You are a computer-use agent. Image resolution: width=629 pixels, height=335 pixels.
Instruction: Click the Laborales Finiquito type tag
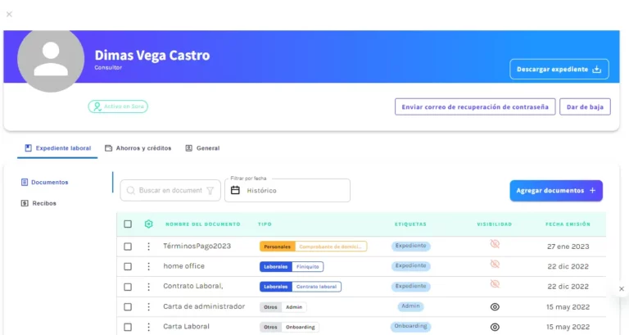coord(292,266)
